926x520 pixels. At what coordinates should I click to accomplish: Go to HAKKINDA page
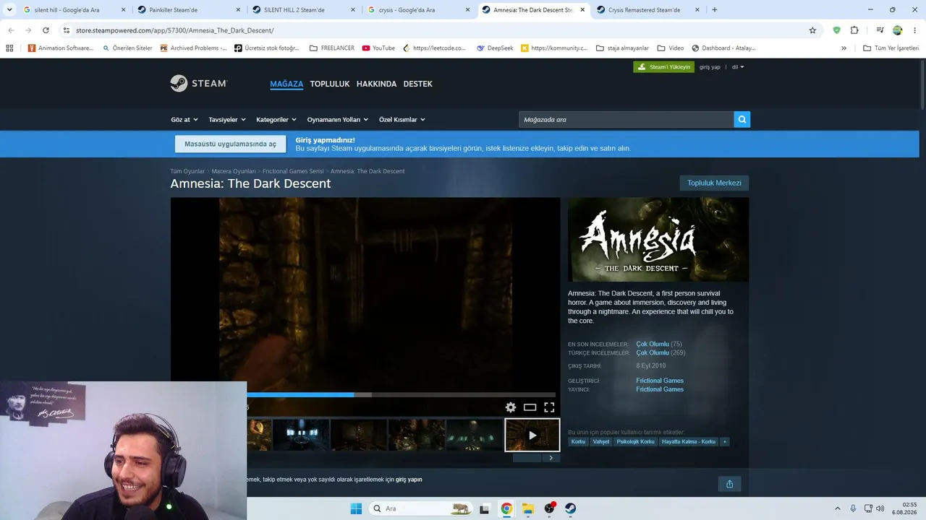click(377, 84)
